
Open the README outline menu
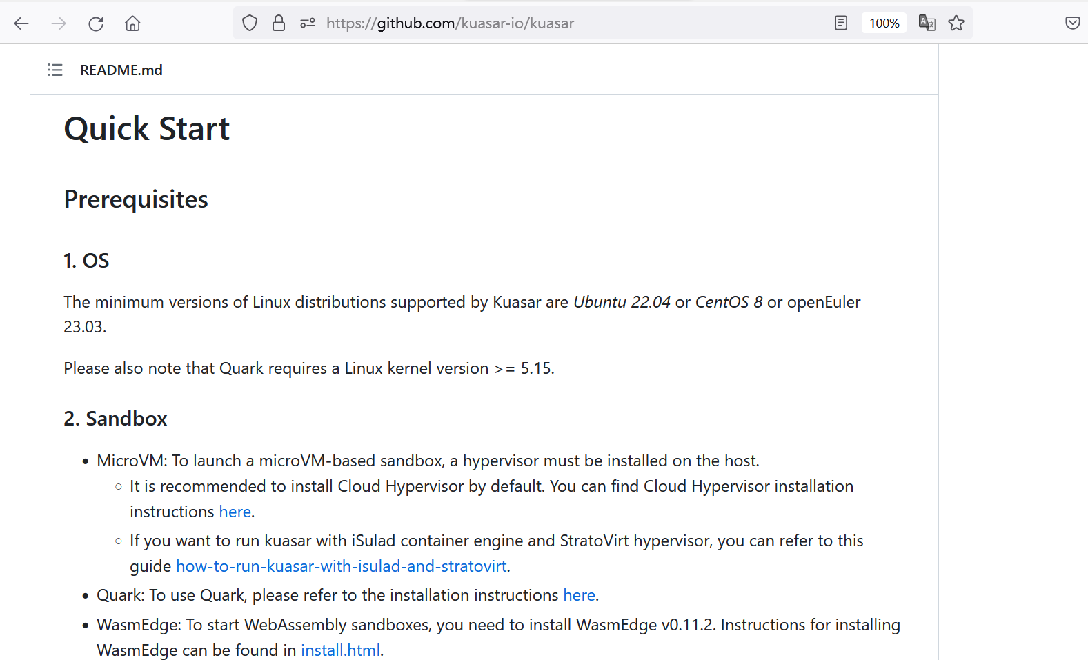coord(55,70)
